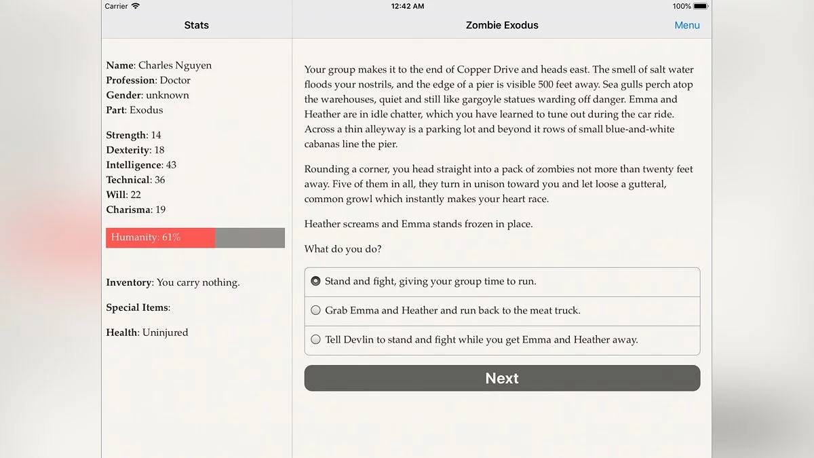
Task: Click the Next button
Action: click(x=502, y=379)
